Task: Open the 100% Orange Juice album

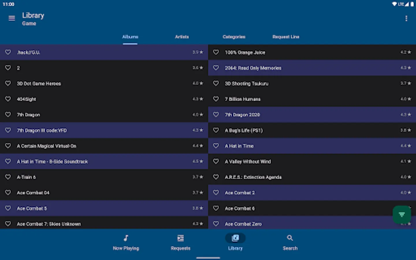Action: 245,53
